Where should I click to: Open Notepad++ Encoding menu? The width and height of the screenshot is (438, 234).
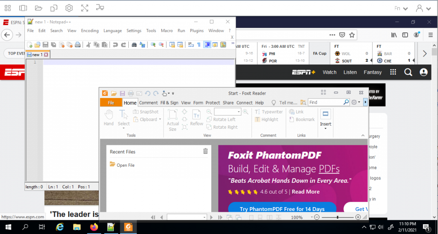[x=90, y=31]
